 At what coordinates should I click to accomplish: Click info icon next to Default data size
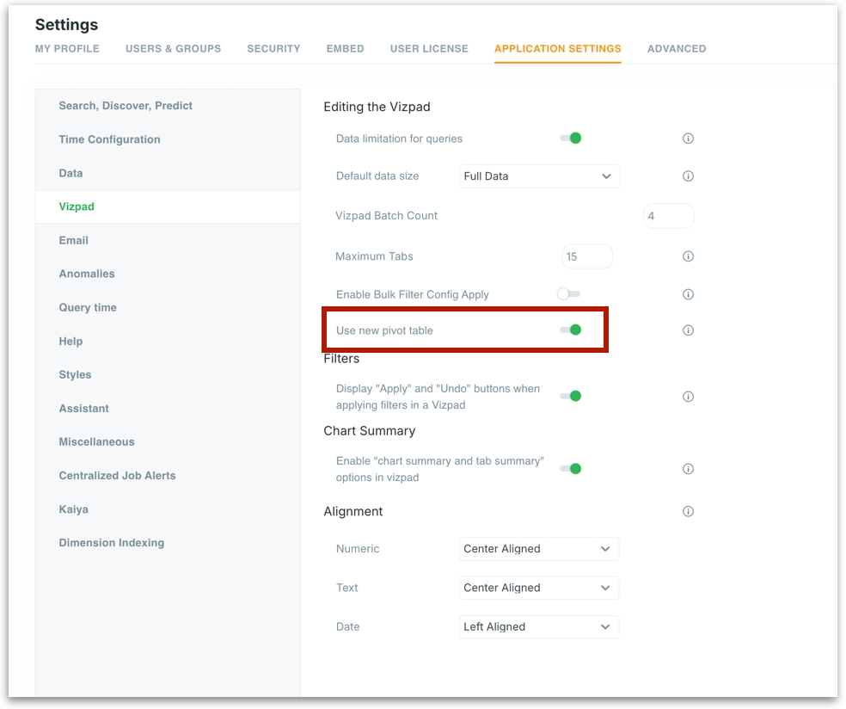[x=688, y=176]
